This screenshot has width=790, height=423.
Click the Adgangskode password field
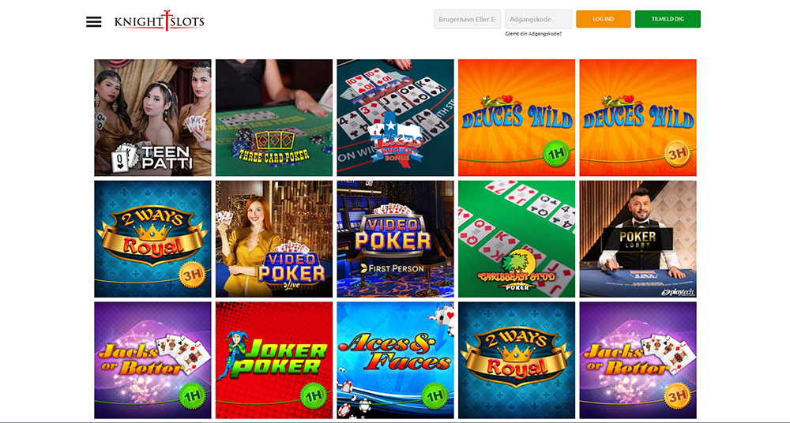coord(538,19)
